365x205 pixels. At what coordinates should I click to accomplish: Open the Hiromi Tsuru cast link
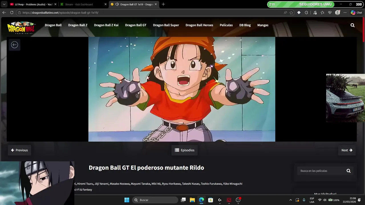[x=85, y=184]
